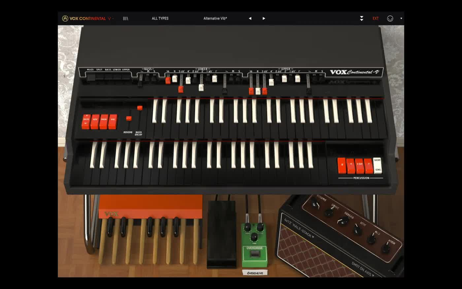
Task: Go to the previous preset arrow
Action: point(250,18)
